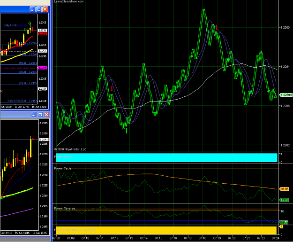Image resolution: width=293 pixels, height=242 pixels.
Task: Select the Power Reverse indicator label
Action: coord(65,208)
